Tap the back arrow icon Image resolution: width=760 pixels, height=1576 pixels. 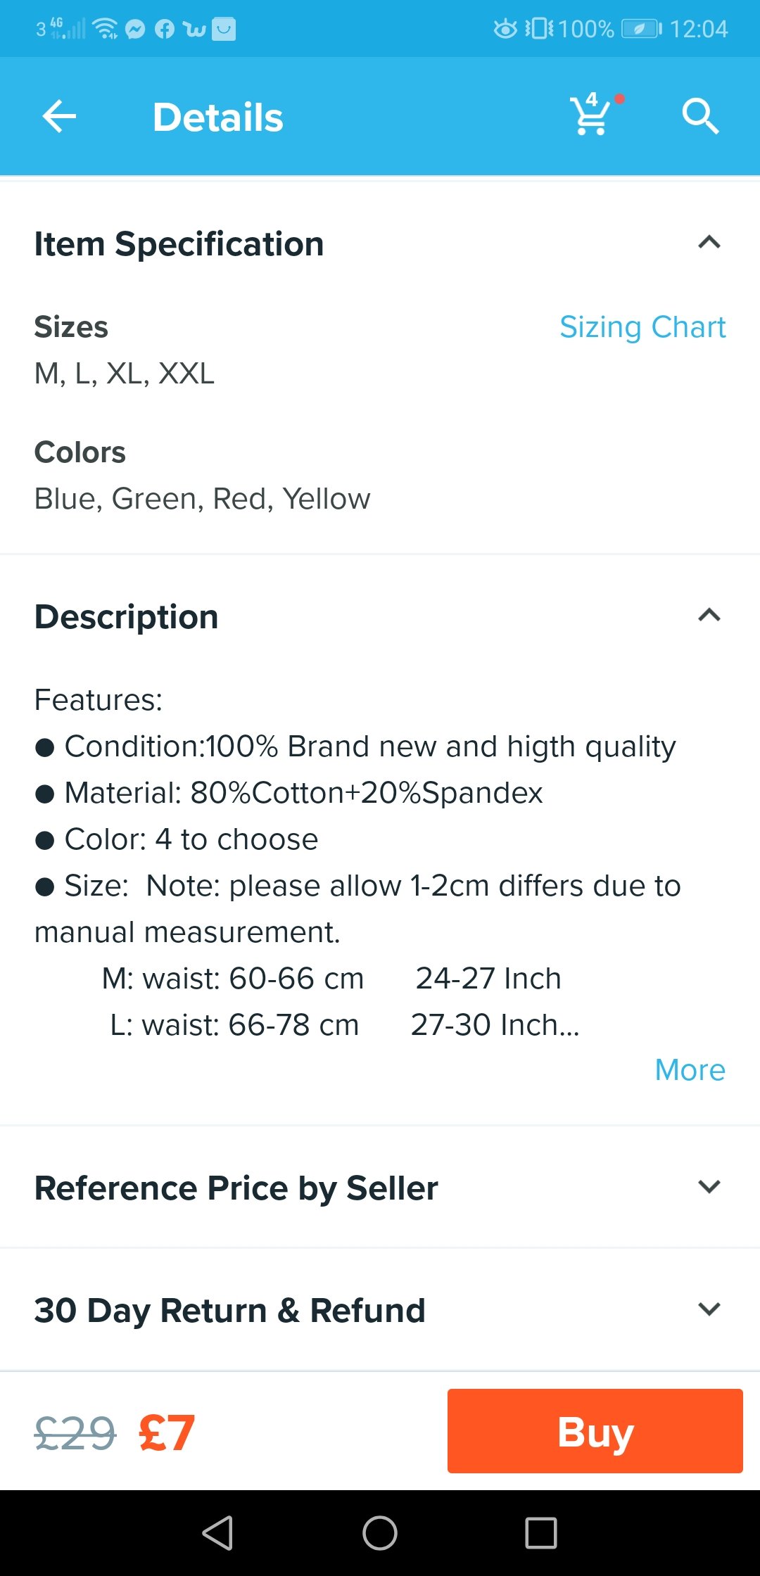click(x=59, y=117)
